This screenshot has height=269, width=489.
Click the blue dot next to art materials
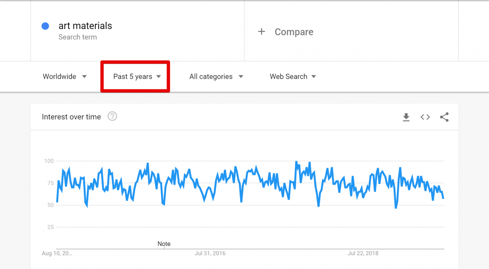click(45, 26)
